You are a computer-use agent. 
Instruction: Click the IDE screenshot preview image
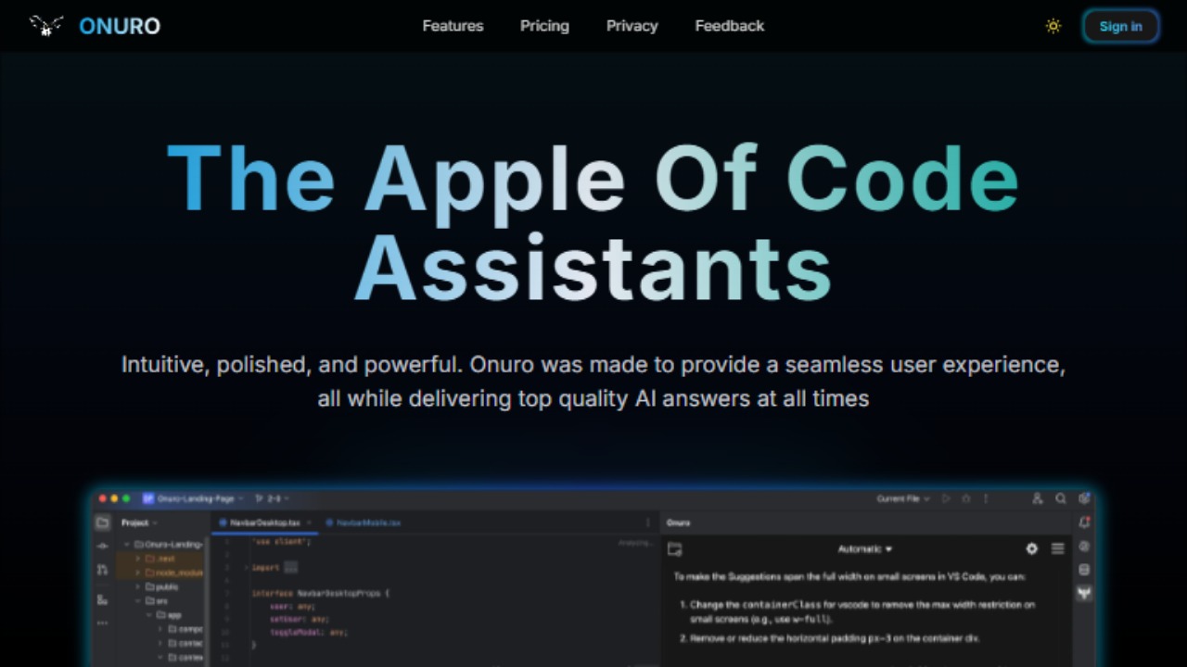[593, 577]
